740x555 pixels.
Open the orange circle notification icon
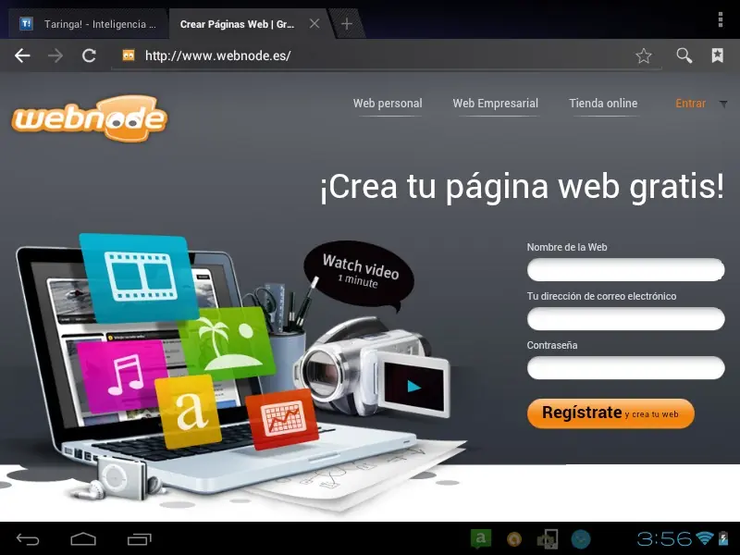pos(514,538)
